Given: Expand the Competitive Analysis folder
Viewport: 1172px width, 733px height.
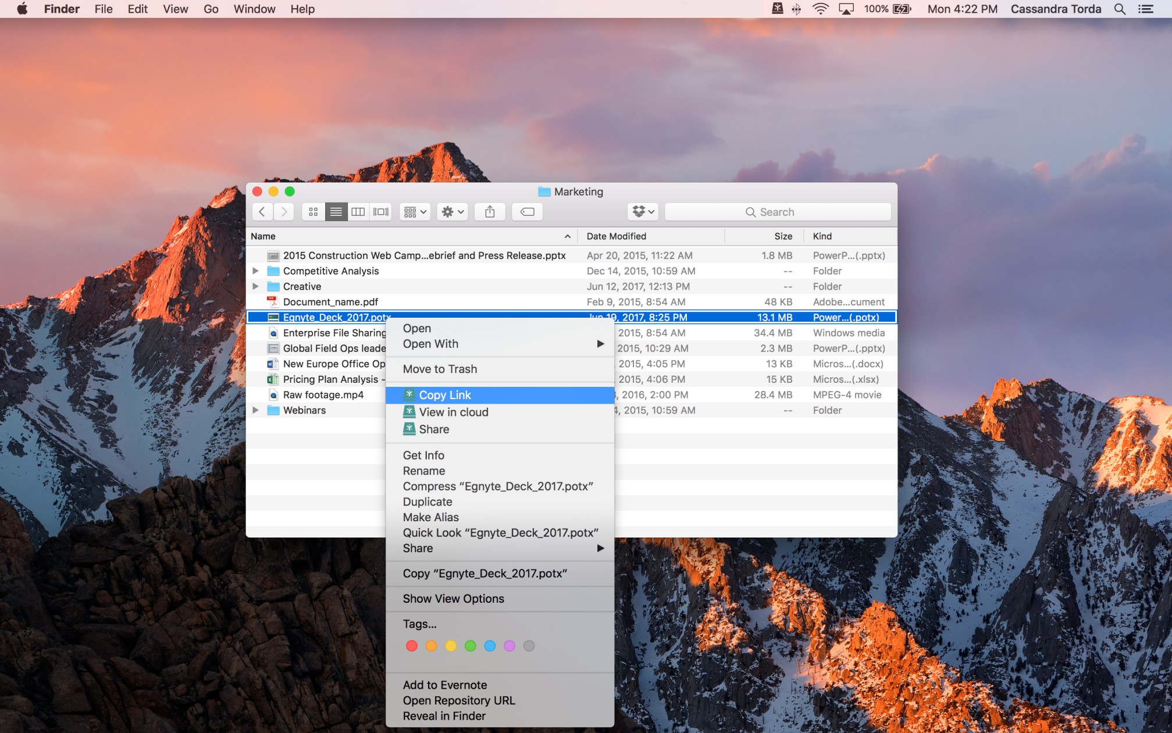Looking at the screenshot, I should [255, 271].
